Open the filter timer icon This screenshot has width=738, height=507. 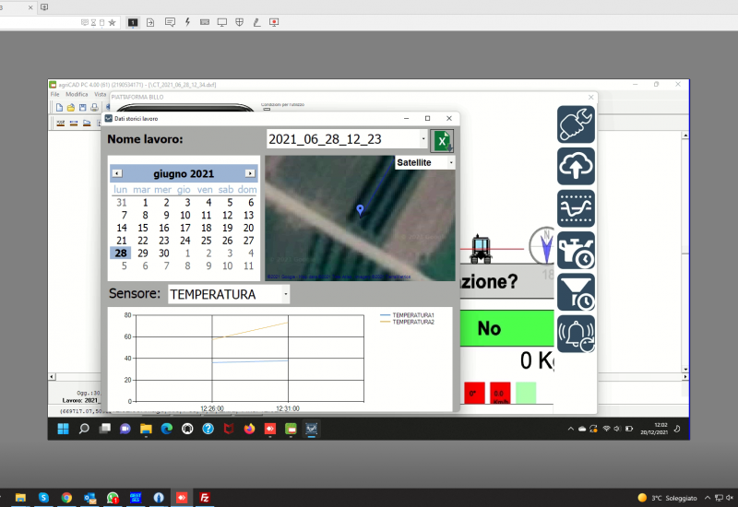coord(576,291)
